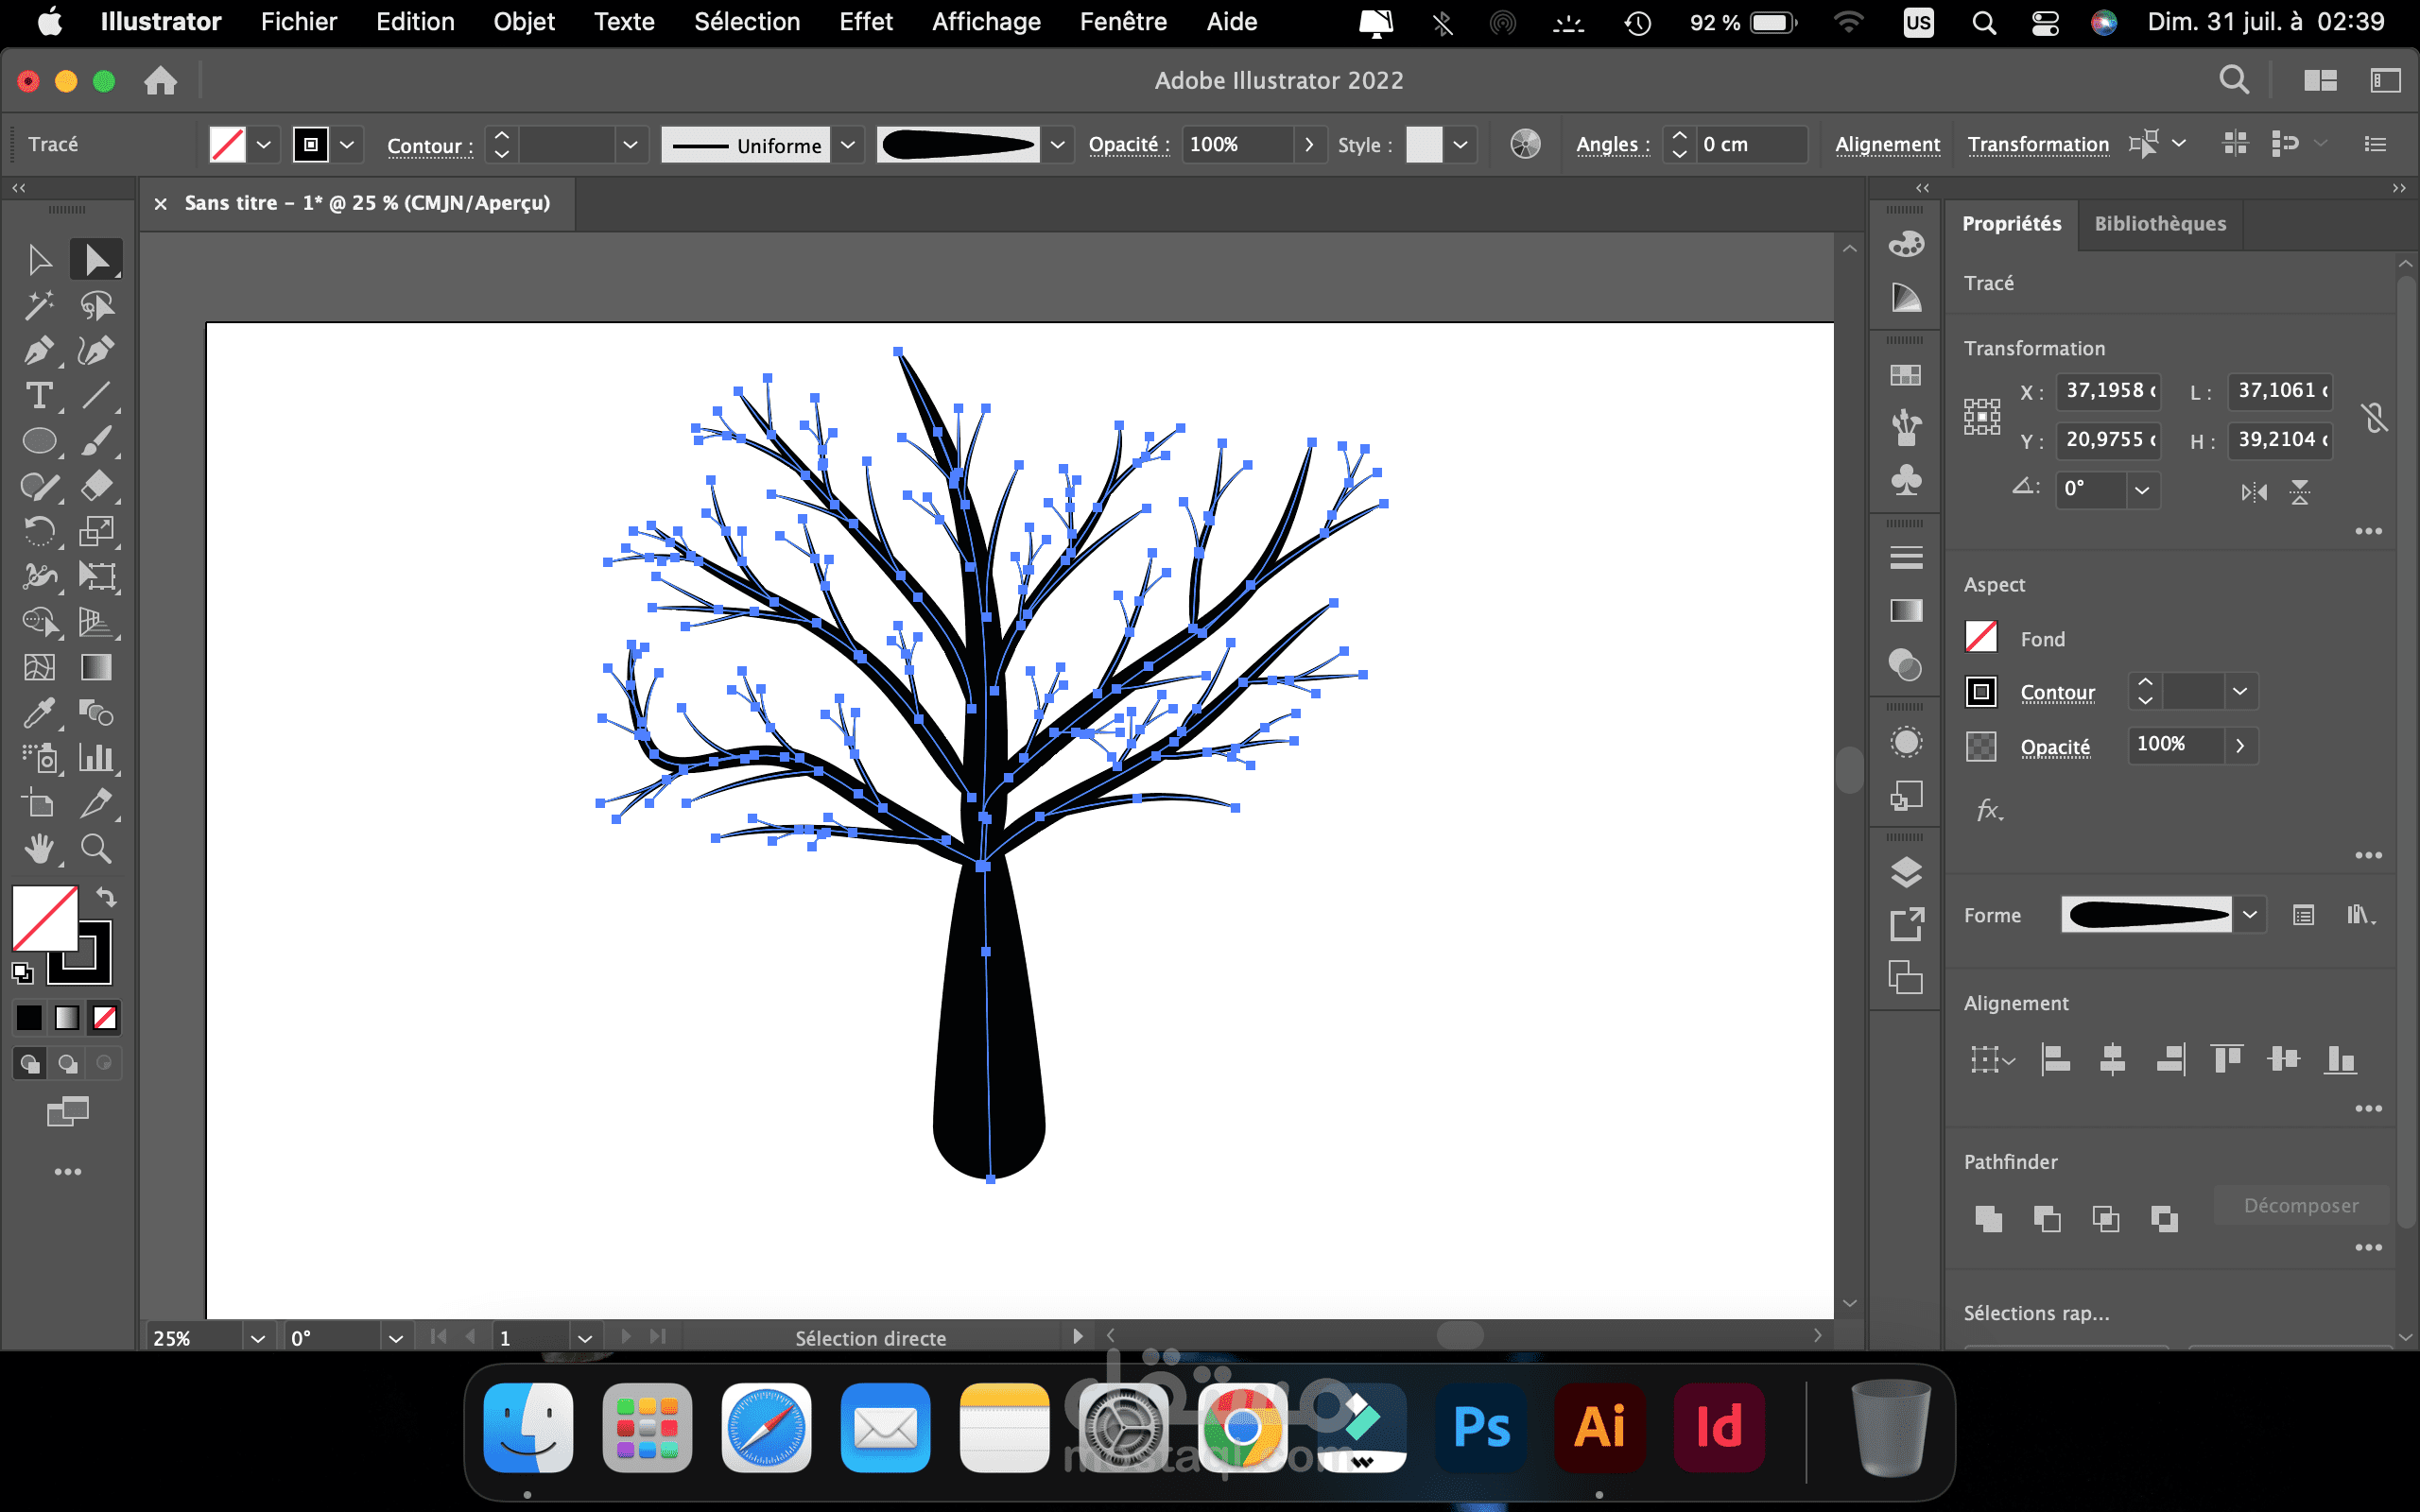Click the Alignement link in control bar
This screenshot has width=2420, height=1512.
[1887, 145]
